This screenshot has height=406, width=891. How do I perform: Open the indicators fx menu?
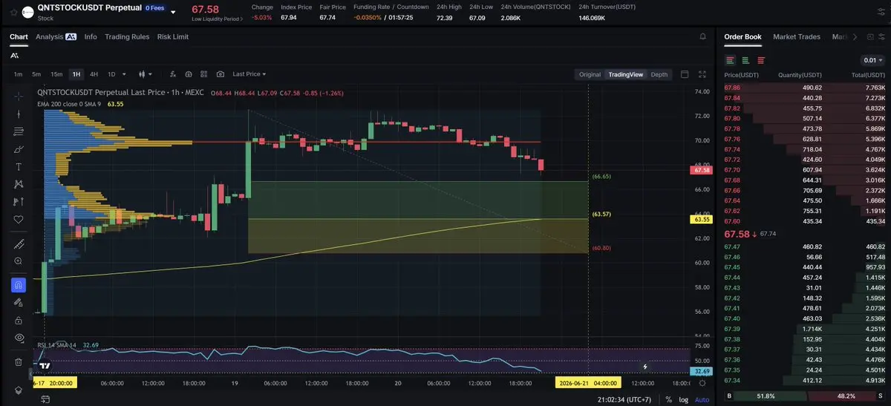coord(173,74)
